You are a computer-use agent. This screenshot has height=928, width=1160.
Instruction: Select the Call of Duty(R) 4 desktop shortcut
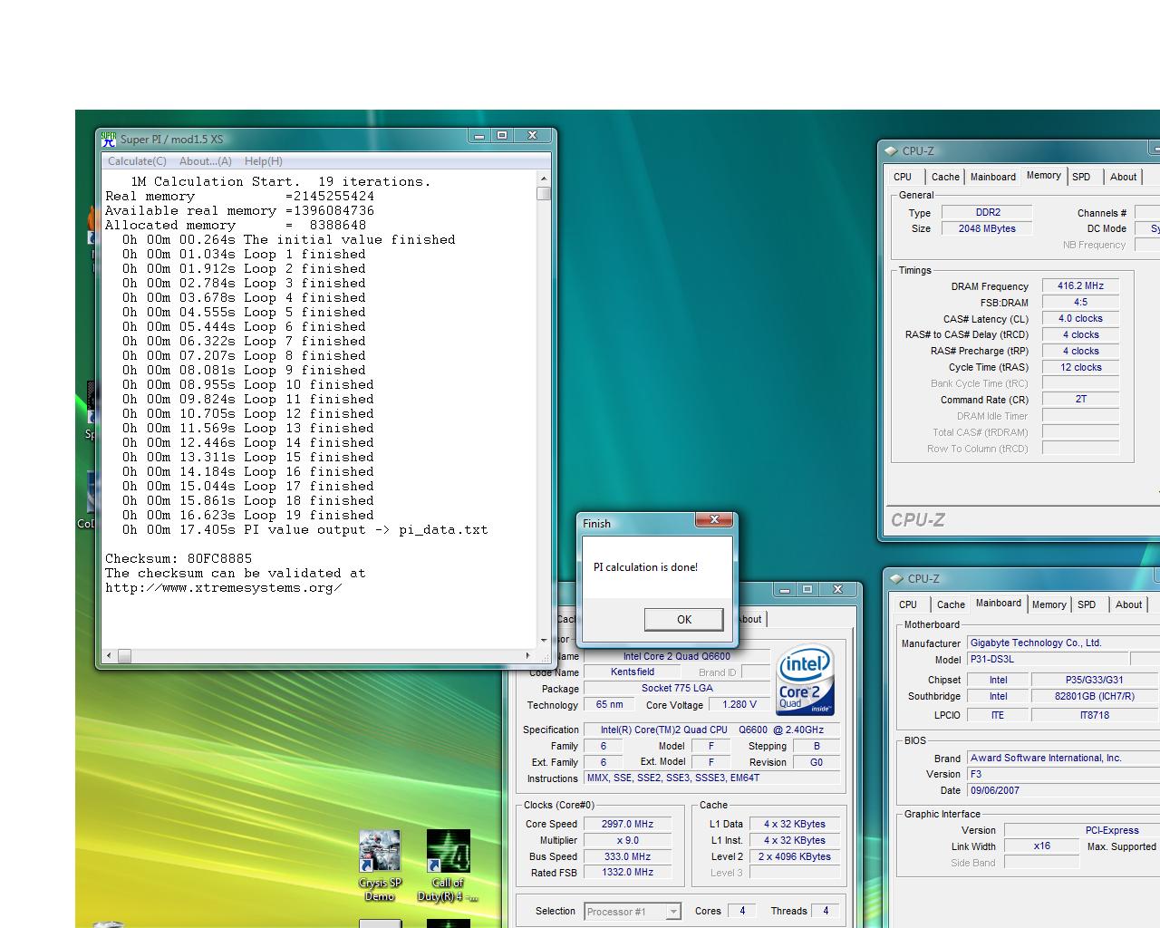point(448,866)
